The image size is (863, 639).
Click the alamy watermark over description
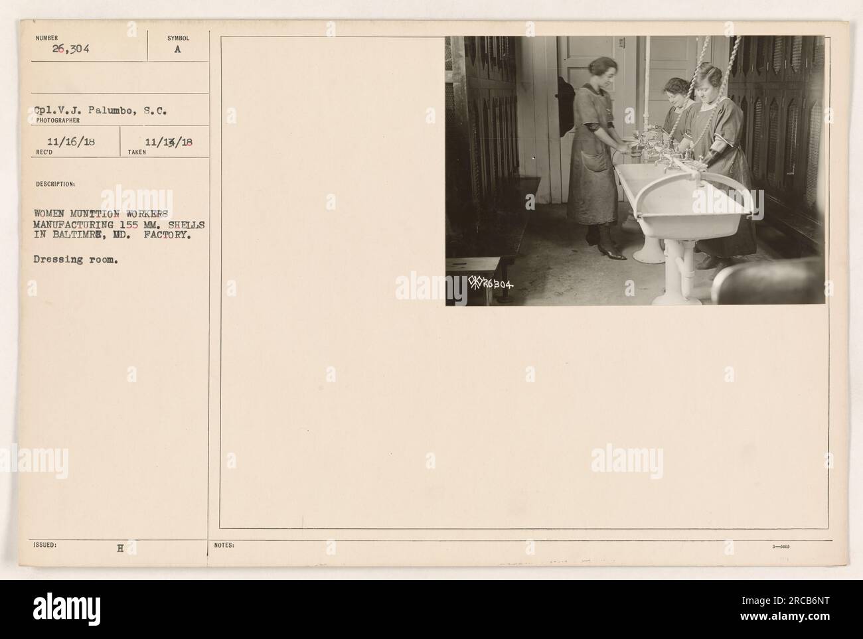tap(136, 198)
